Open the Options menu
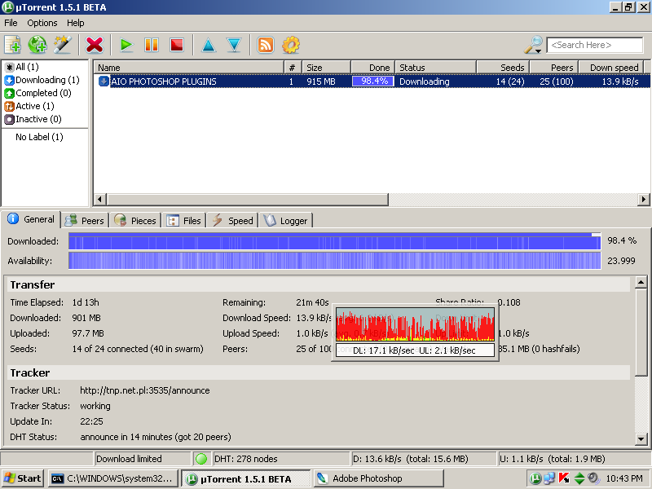 coord(42,23)
